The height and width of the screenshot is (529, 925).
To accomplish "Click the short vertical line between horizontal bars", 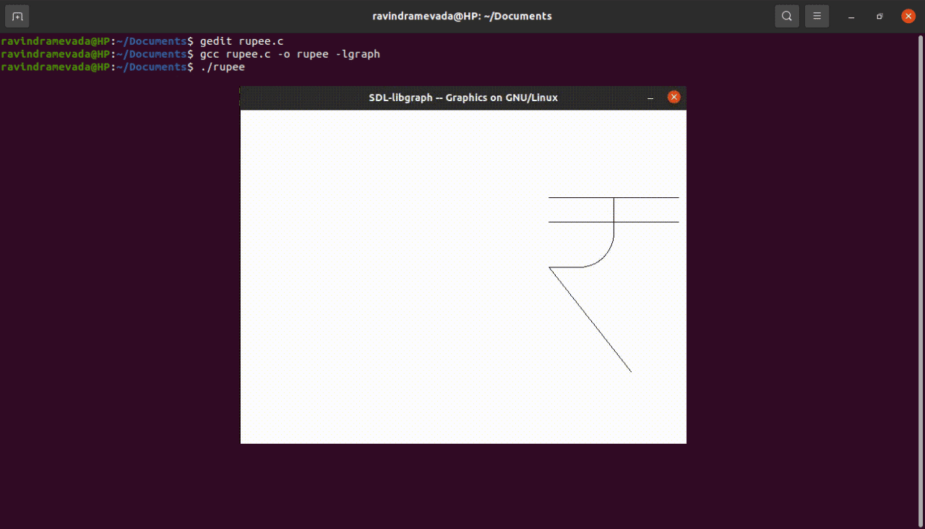I will [x=614, y=210].
